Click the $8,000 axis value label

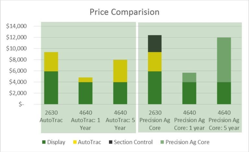click(x=18, y=60)
